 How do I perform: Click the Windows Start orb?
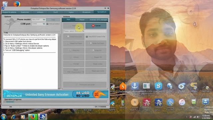click(x=3, y=117)
